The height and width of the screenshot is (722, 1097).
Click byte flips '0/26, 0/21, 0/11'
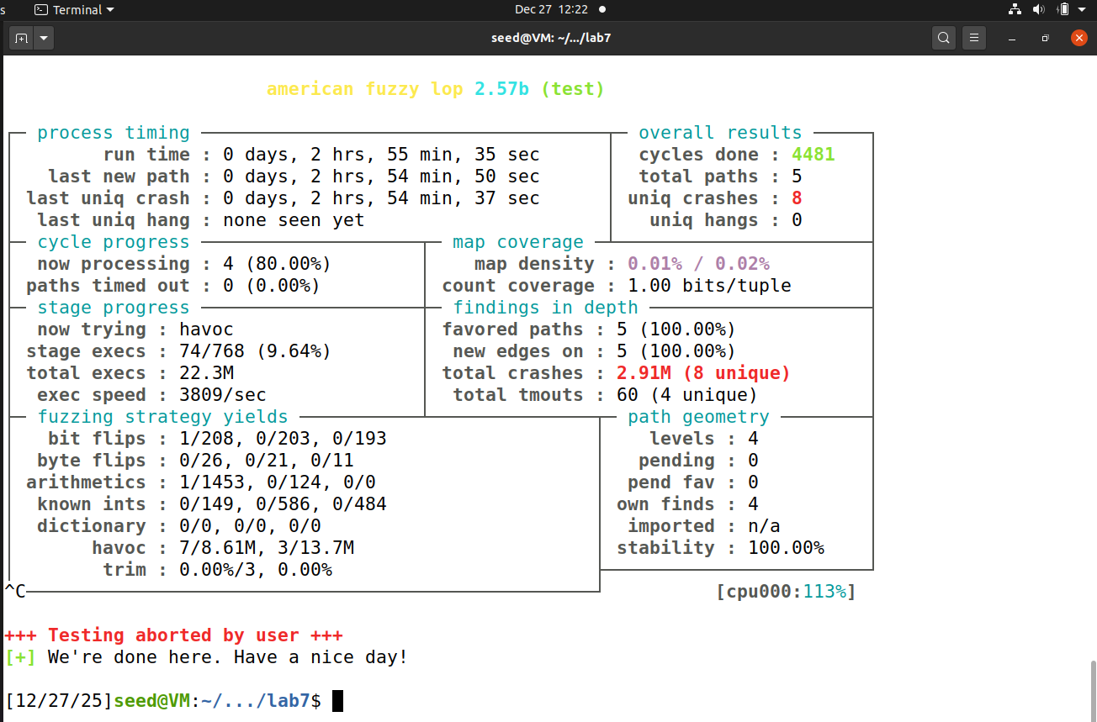[267, 461]
